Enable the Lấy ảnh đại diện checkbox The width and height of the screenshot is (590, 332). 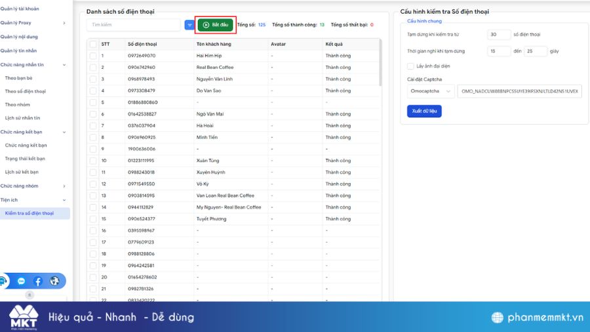pos(410,66)
